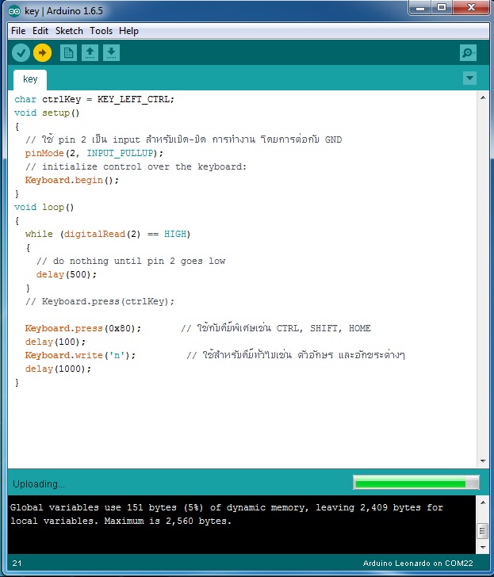494x577 pixels.
Task: Click the 'while (digitalRead(2) == HIGH)' line
Action: pos(108,234)
